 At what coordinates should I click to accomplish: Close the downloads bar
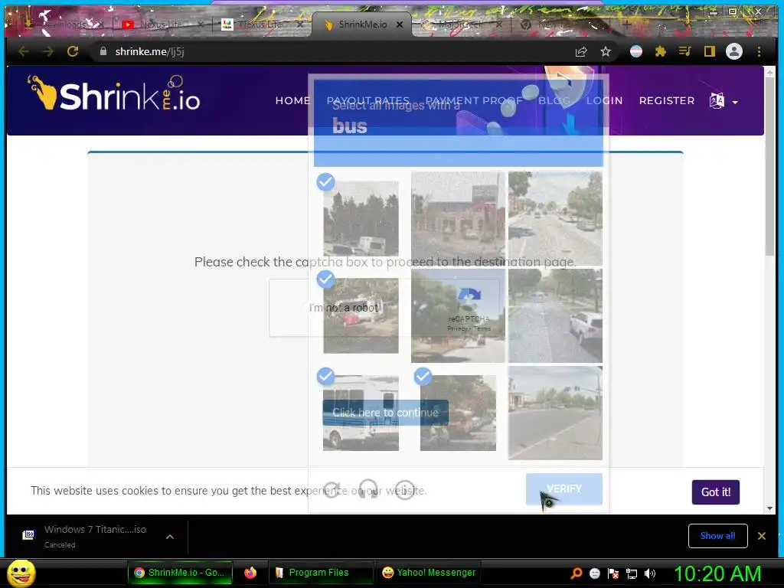tap(762, 536)
